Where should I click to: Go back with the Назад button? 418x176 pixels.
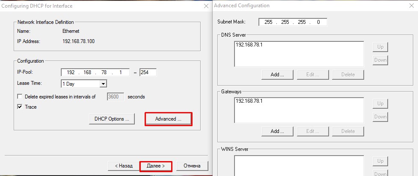(x=124, y=166)
